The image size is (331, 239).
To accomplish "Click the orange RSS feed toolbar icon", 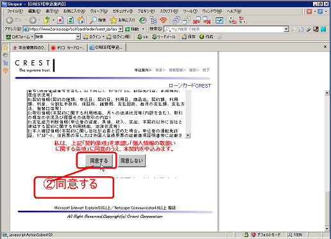I will 164,21.
